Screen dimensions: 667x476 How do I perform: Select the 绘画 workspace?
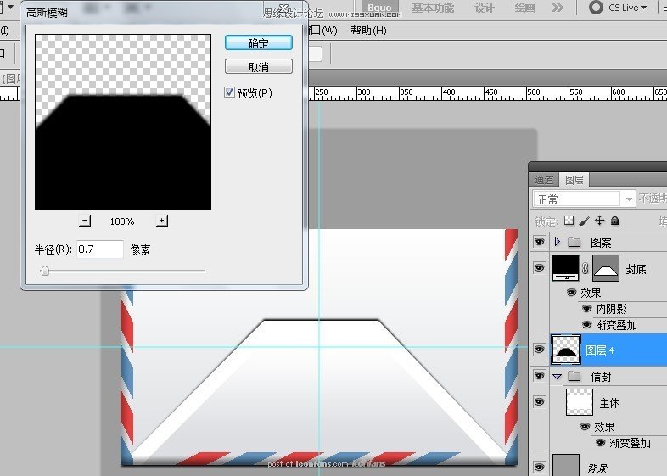click(525, 8)
